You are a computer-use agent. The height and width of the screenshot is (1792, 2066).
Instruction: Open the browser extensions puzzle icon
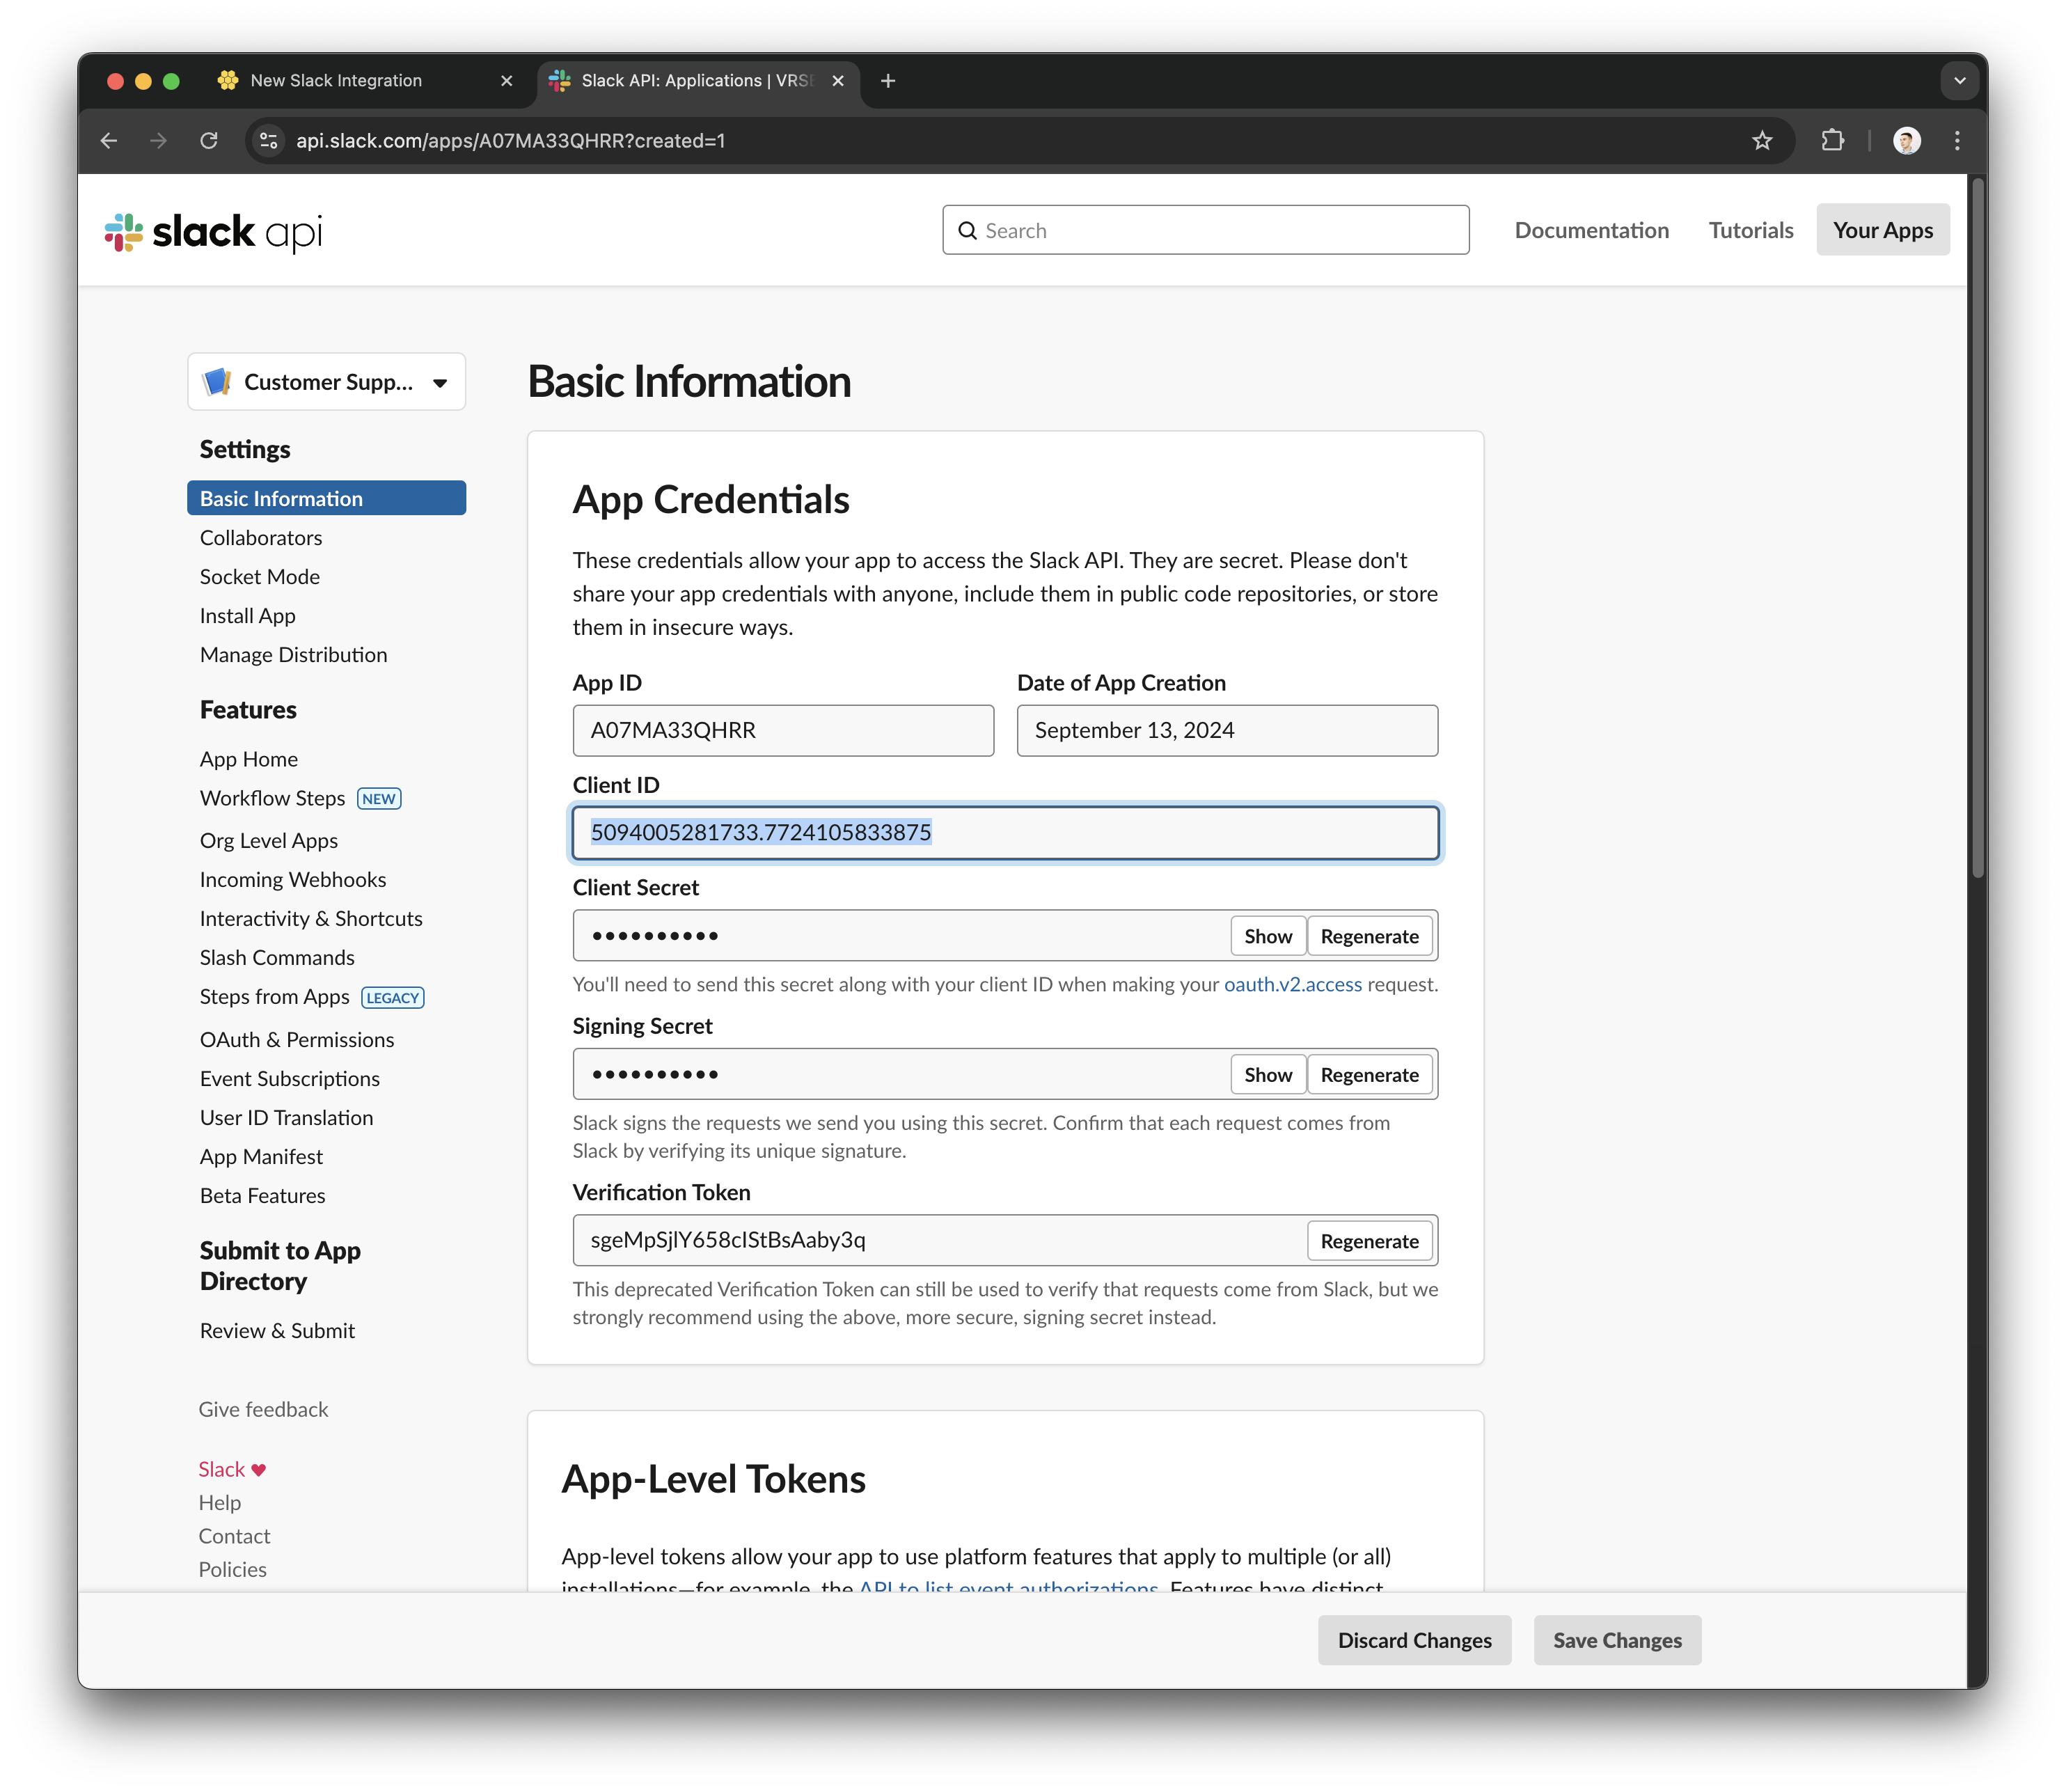[x=1832, y=141]
